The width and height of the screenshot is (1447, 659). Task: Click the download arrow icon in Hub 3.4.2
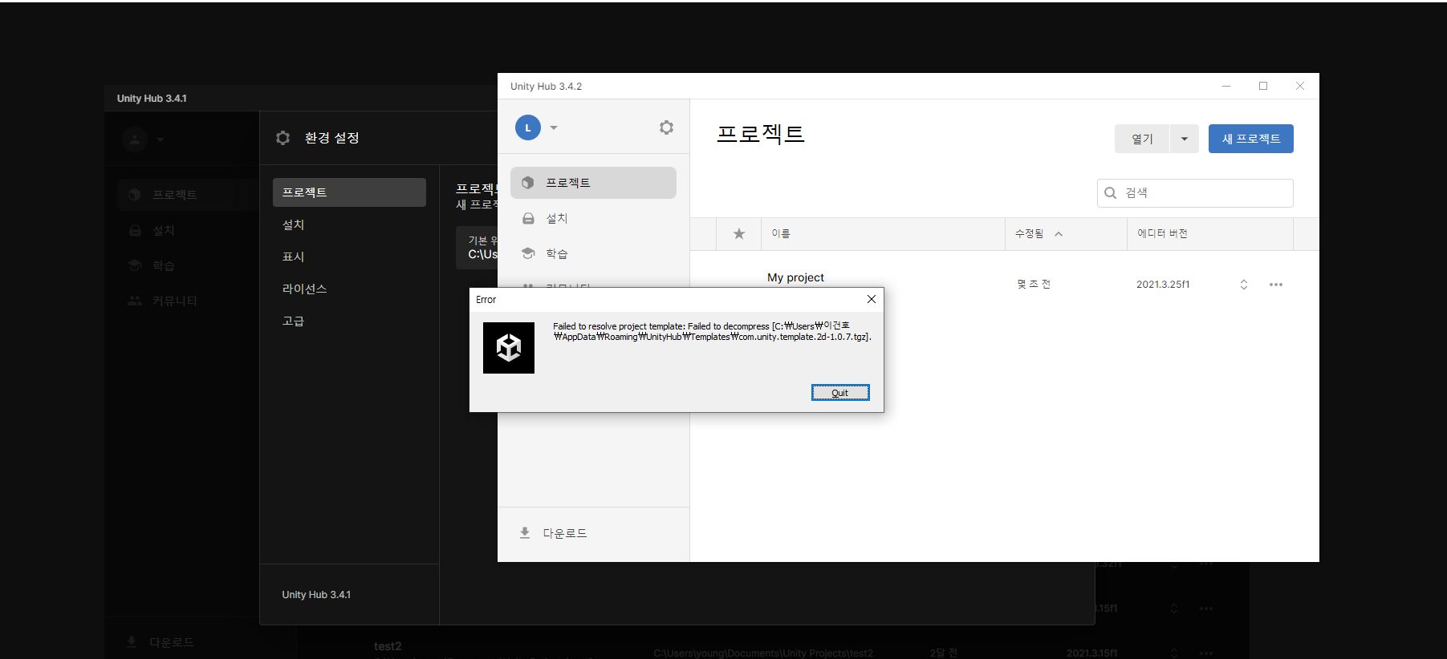tap(525, 533)
